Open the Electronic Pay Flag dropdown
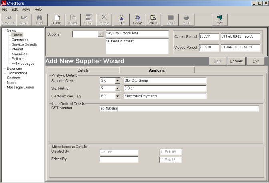 pos(118,96)
